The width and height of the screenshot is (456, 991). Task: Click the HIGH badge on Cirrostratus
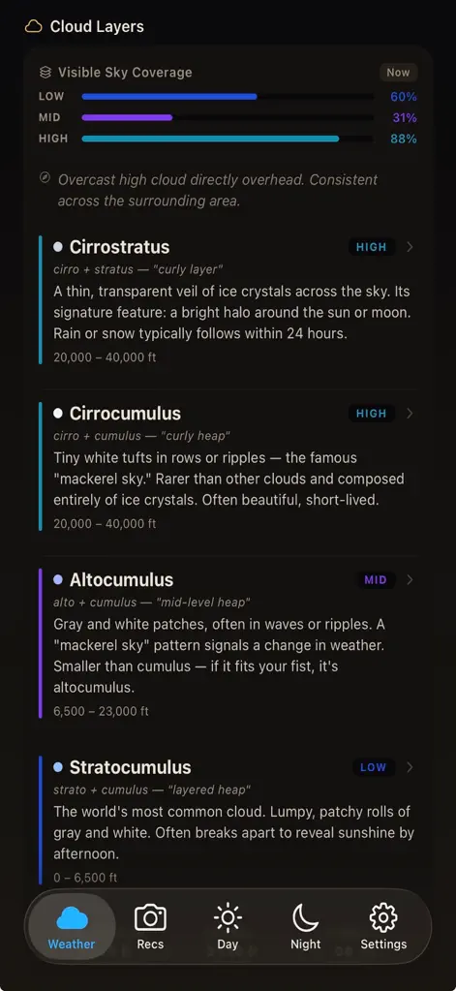click(372, 247)
